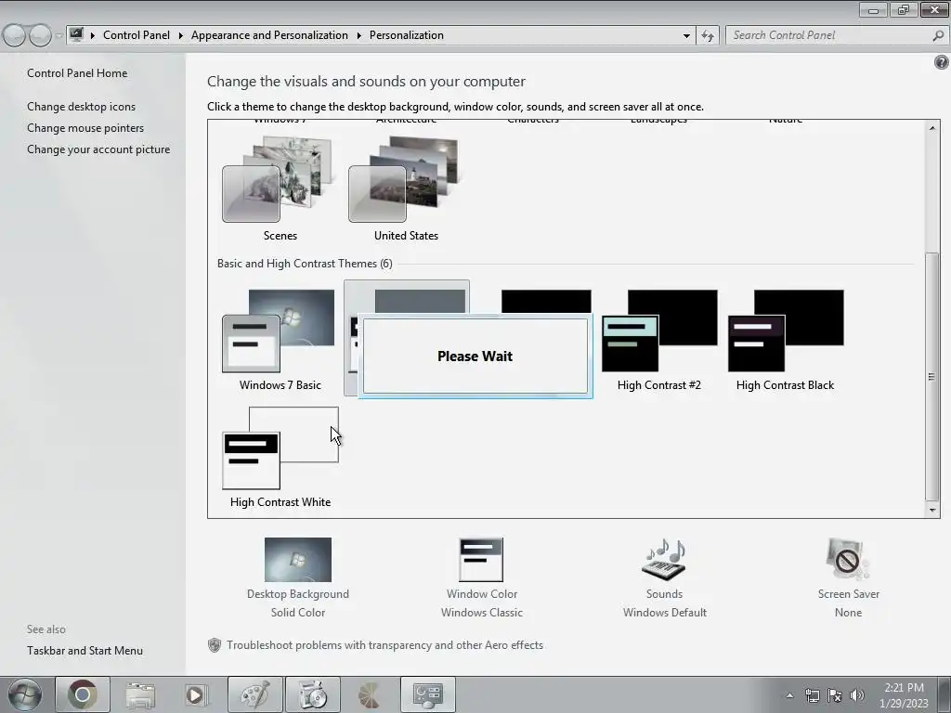951x713 pixels.
Task: Select the United States theme thumbnail
Action: click(405, 179)
